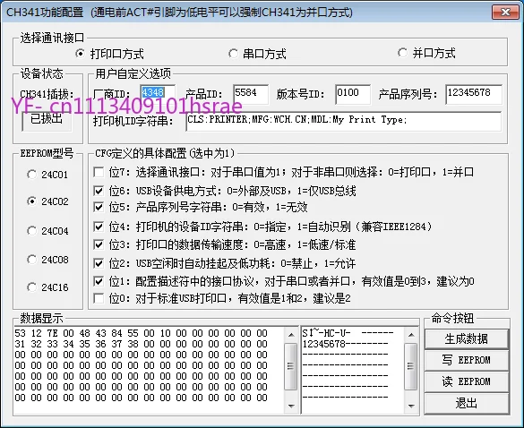The height and width of the screenshot is (428, 524).
Task: Choose EEPROM type 24C08
Action: 31,260
